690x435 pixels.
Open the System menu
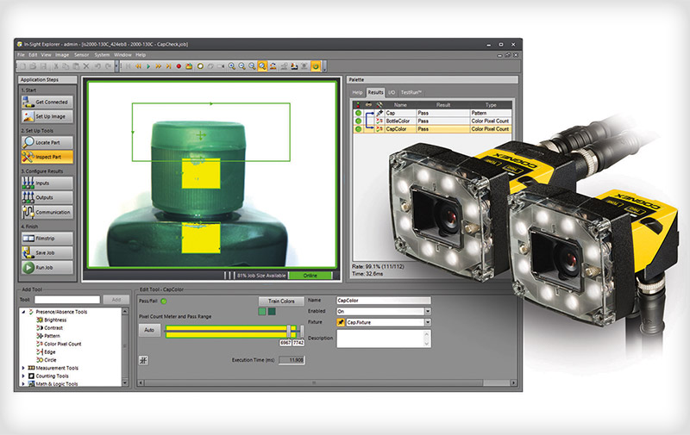coord(102,55)
